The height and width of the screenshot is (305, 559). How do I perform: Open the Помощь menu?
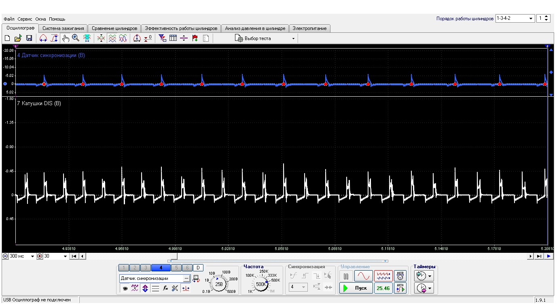coord(57,19)
